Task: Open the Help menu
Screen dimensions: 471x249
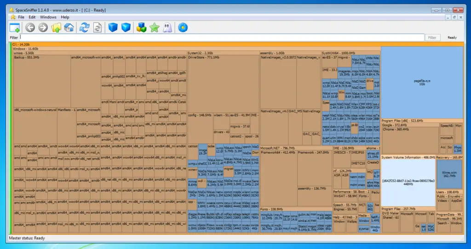Action: point(65,17)
